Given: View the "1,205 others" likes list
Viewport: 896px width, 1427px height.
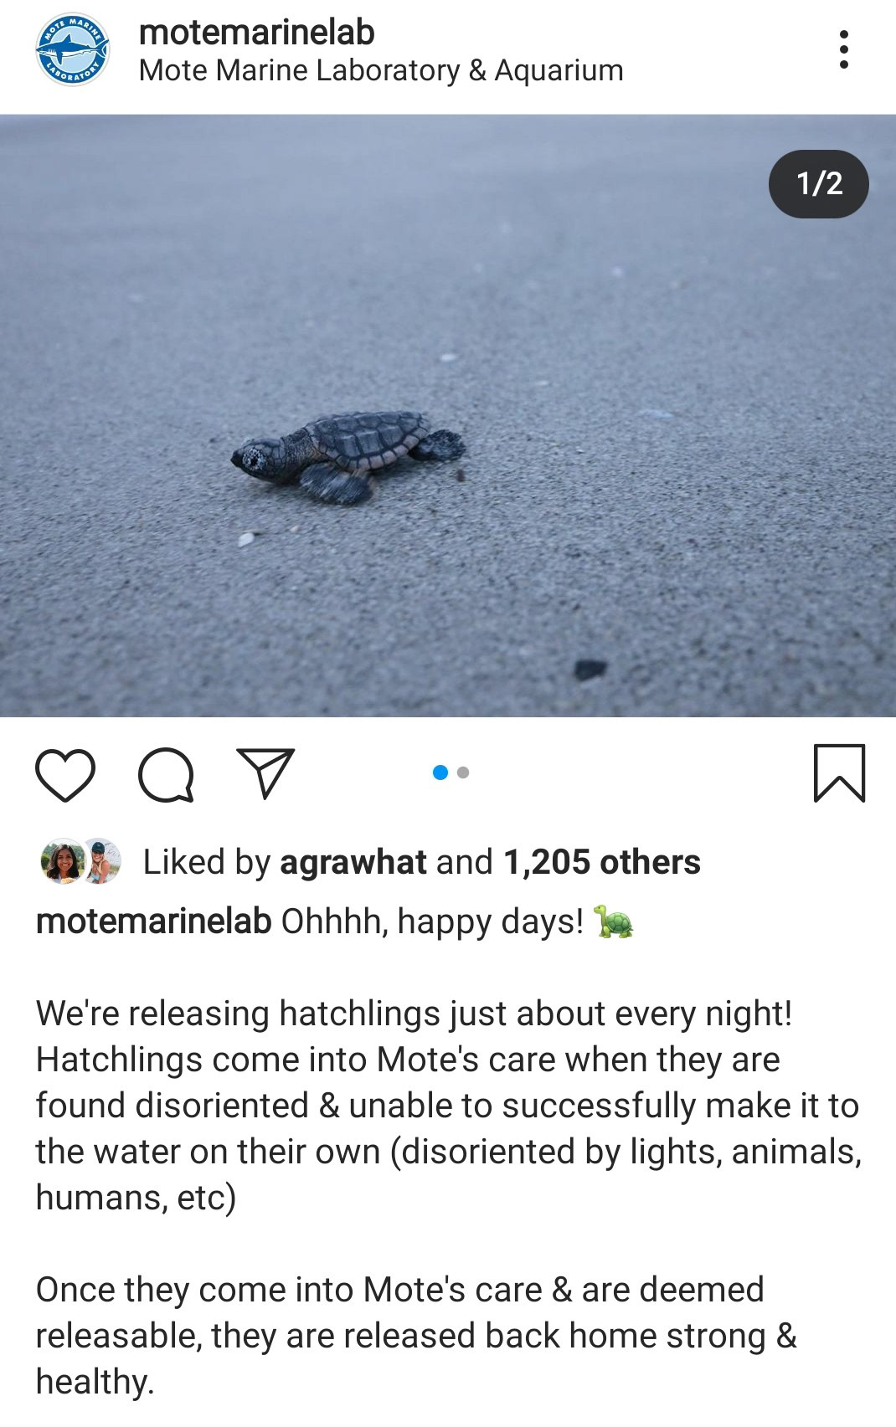Looking at the screenshot, I should tap(601, 862).
